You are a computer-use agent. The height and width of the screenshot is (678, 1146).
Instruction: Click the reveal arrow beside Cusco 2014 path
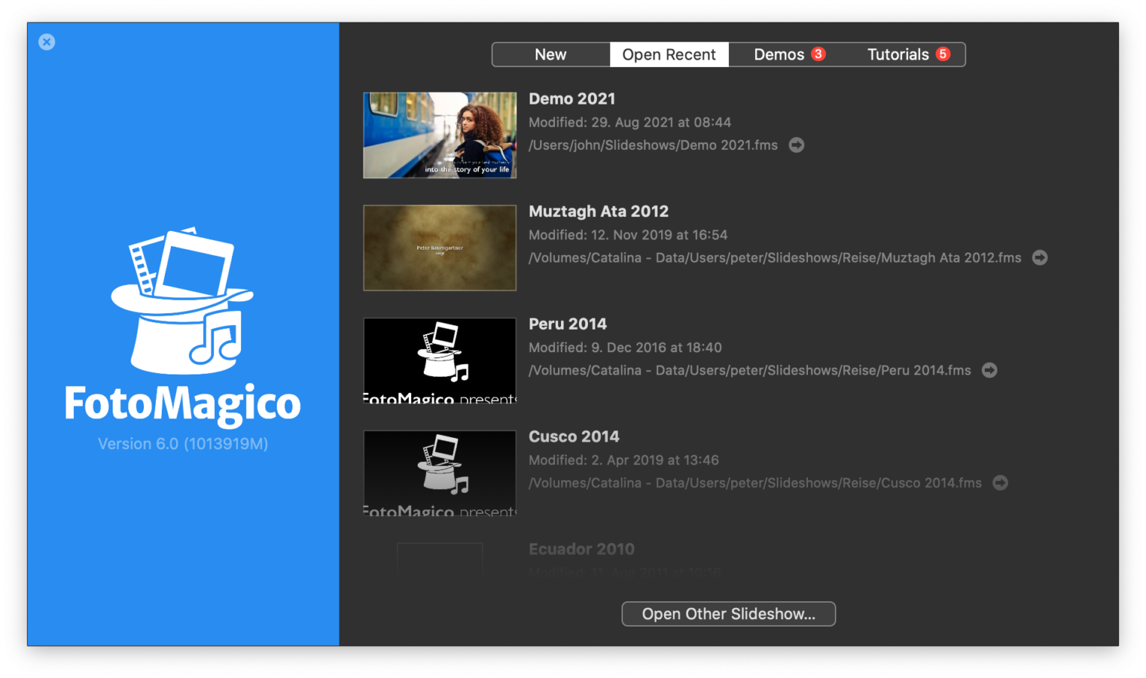(x=1000, y=483)
